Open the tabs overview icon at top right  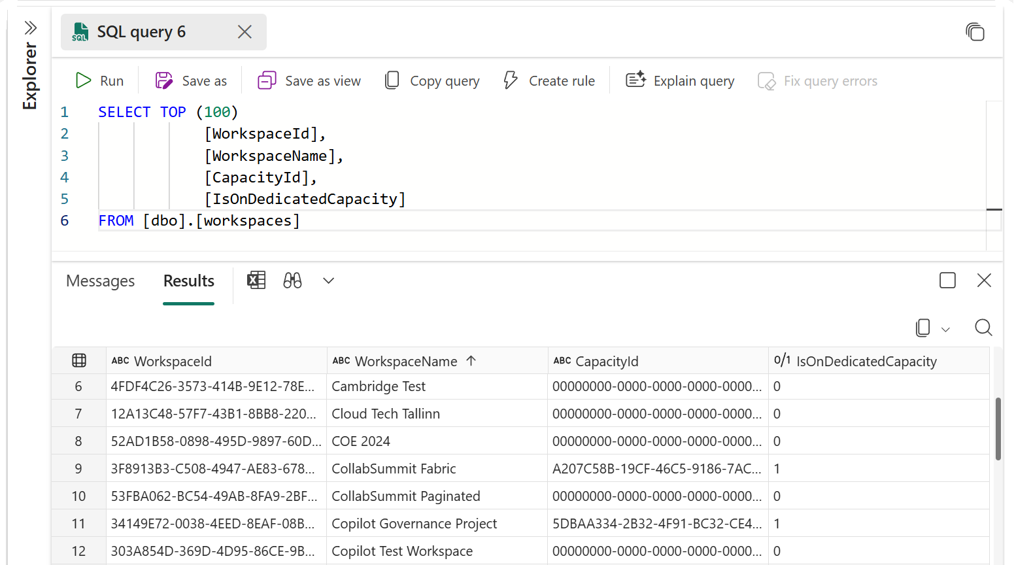975,32
